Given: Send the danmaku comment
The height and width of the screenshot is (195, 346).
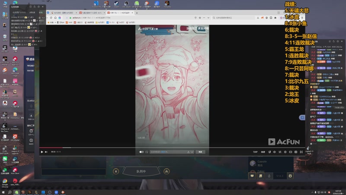Looking at the screenshot, I should [x=200, y=152].
